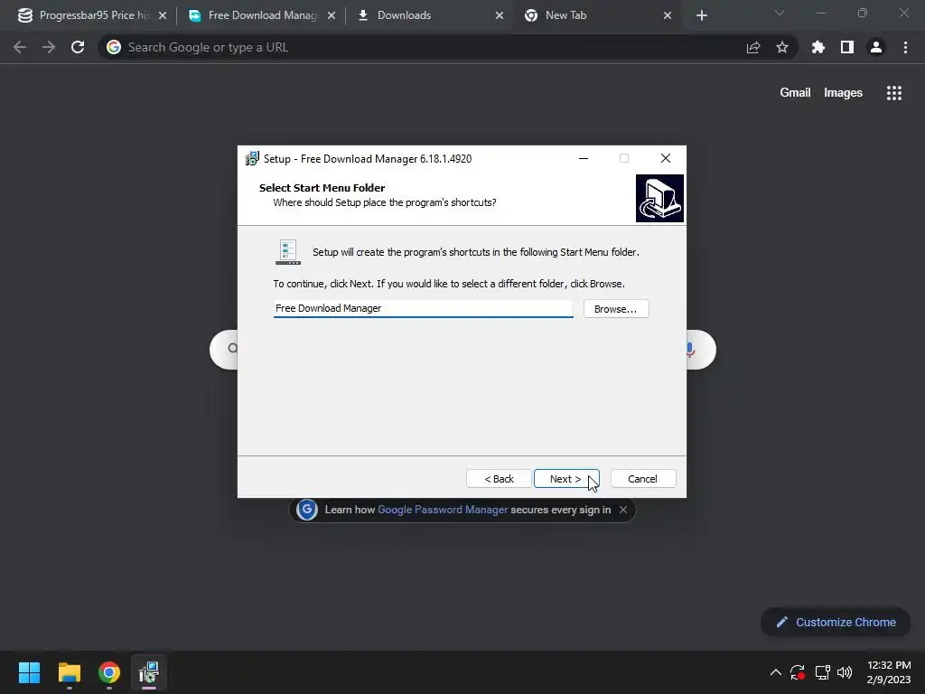Reload the current page
The image size is (925, 694).
(78, 47)
